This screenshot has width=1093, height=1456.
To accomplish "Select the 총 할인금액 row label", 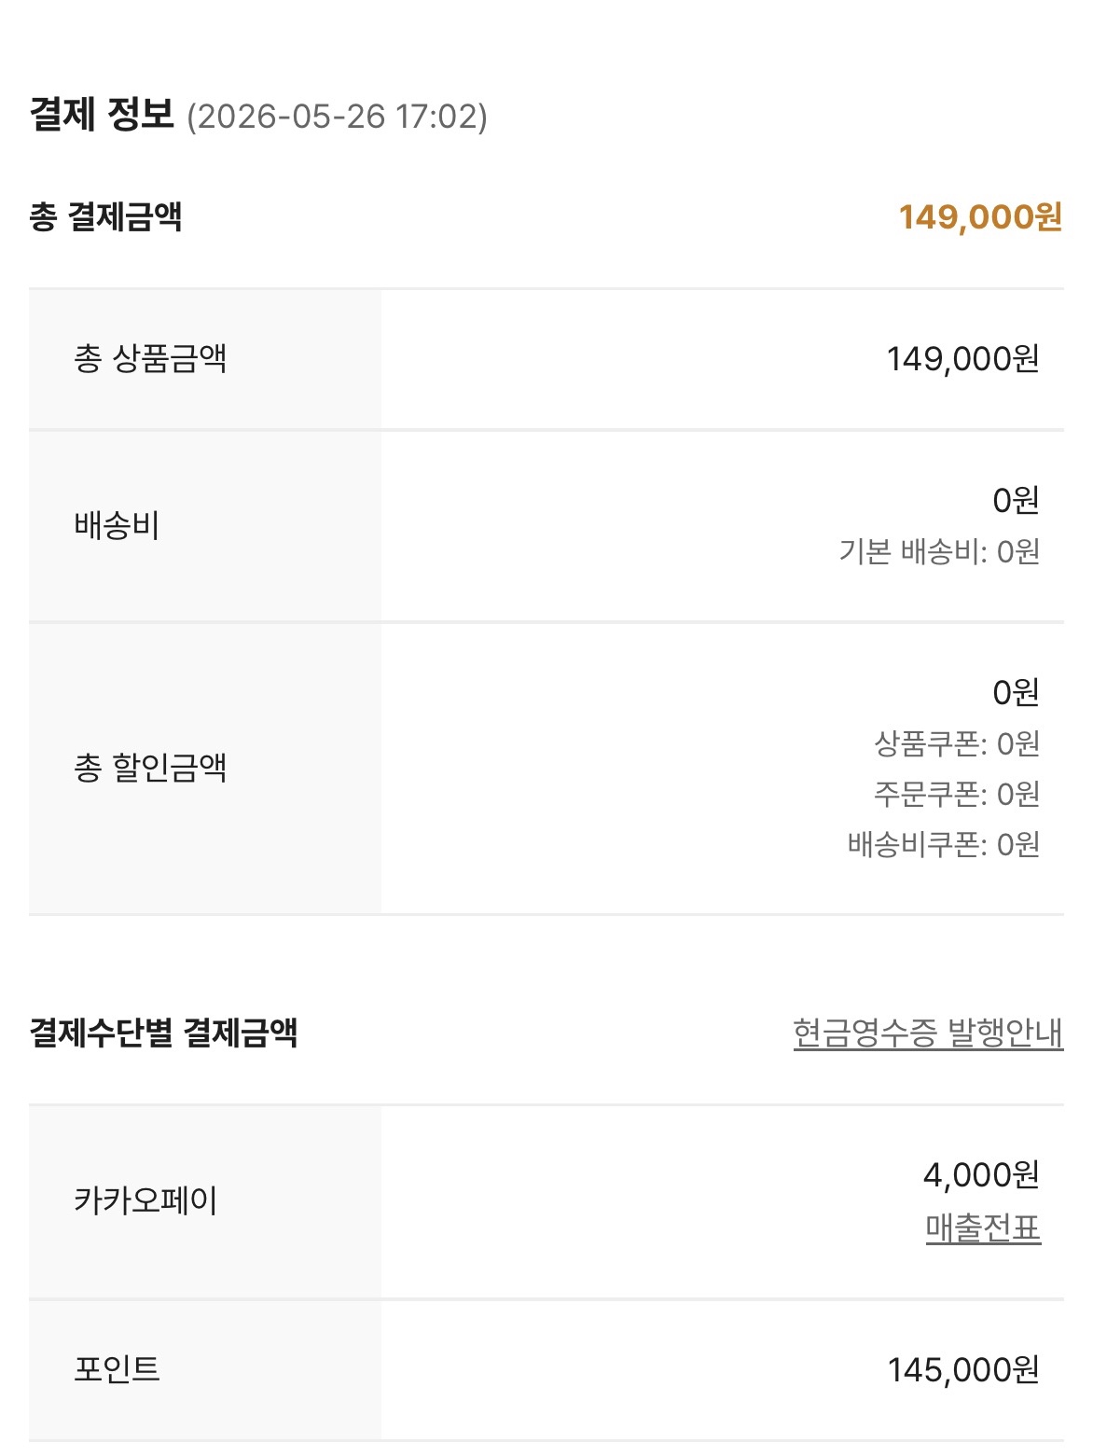I will [x=150, y=768].
